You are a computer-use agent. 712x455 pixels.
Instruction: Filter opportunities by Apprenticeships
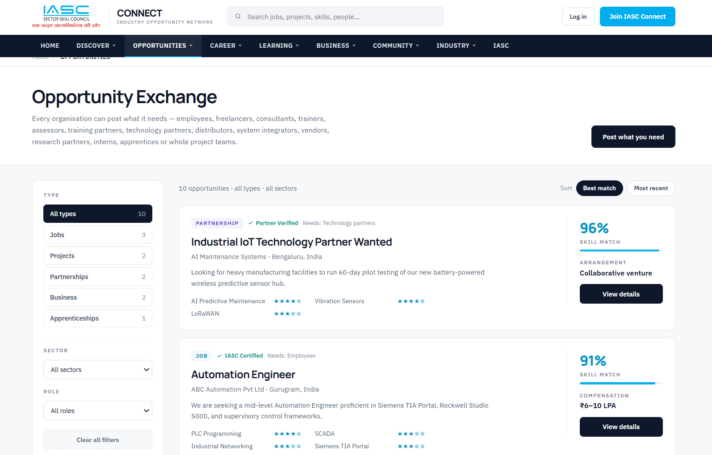tap(98, 318)
